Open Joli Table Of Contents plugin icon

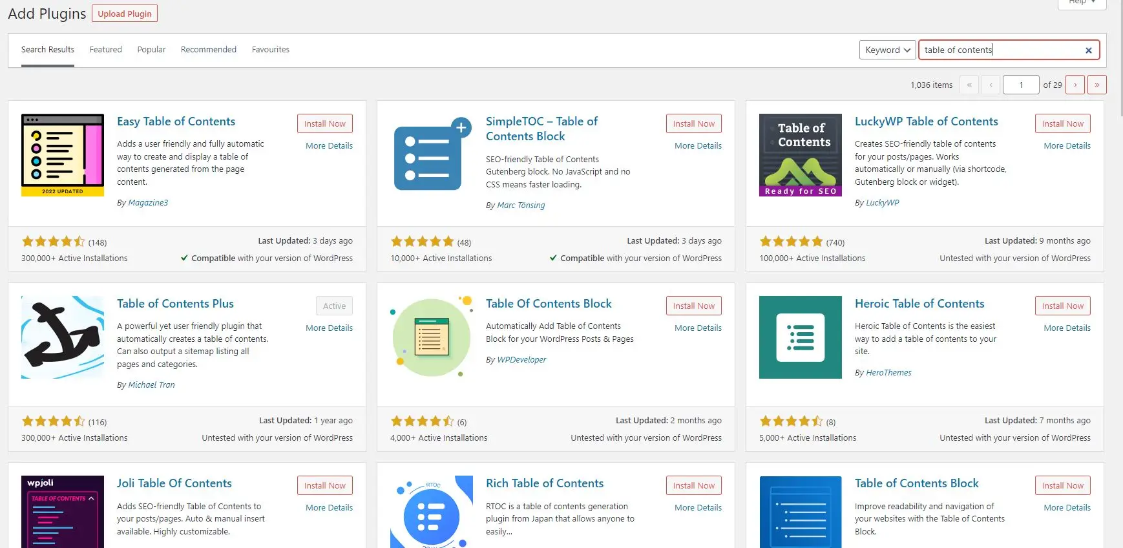63,512
